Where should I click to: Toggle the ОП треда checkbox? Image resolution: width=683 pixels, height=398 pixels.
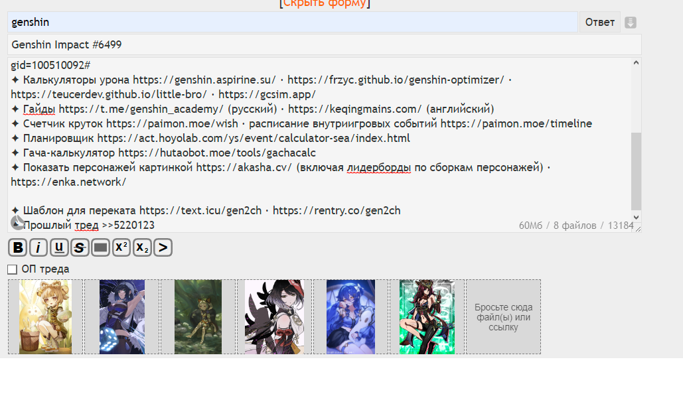tap(12, 269)
